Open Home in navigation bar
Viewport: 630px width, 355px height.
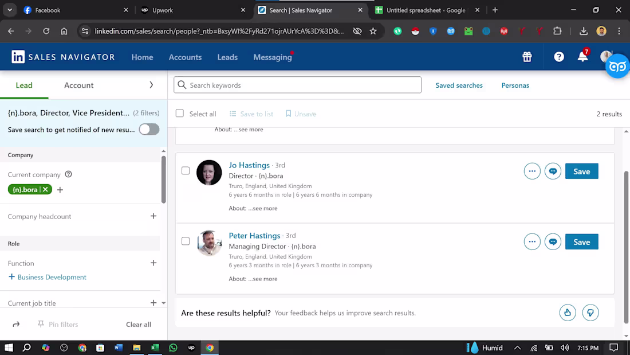(x=142, y=57)
